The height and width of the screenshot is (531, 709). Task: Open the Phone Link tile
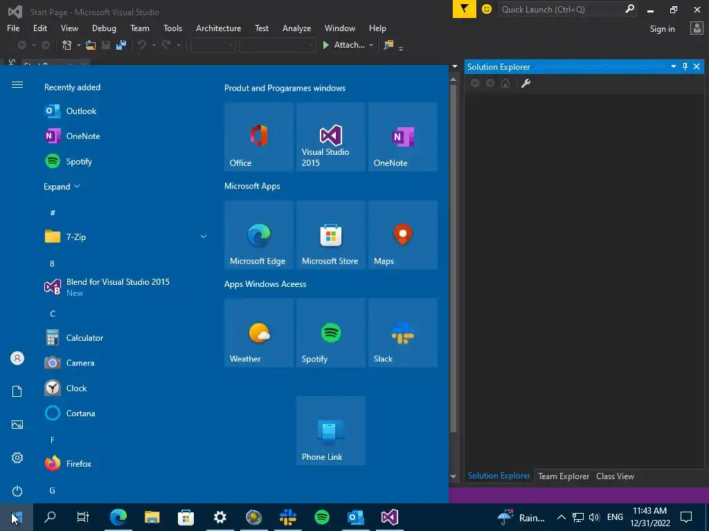[x=330, y=431]
